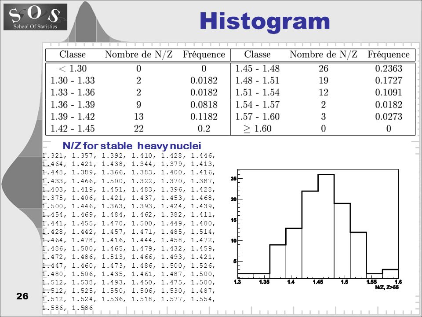Click data value 1.322

point(142,181)
